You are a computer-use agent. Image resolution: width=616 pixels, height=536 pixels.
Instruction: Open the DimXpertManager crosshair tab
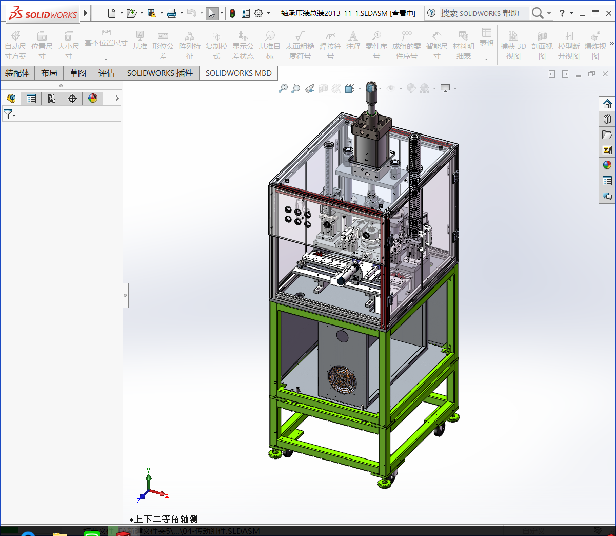point(72,98)
